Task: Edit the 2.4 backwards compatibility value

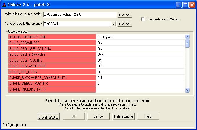Action: click(140, 78)
